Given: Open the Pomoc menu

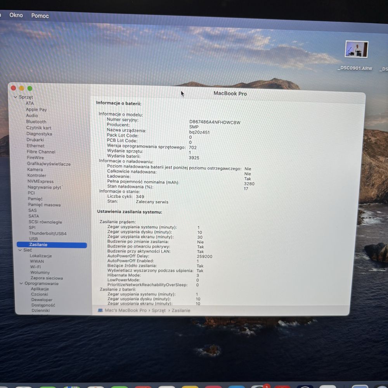Looking at the screenshot, I should tap(40, 16).
